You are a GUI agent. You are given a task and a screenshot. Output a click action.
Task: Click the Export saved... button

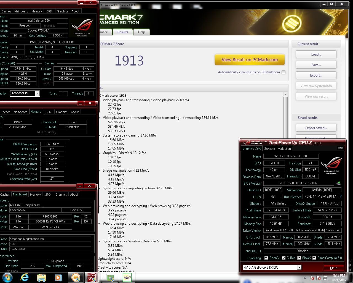point(316,128)
